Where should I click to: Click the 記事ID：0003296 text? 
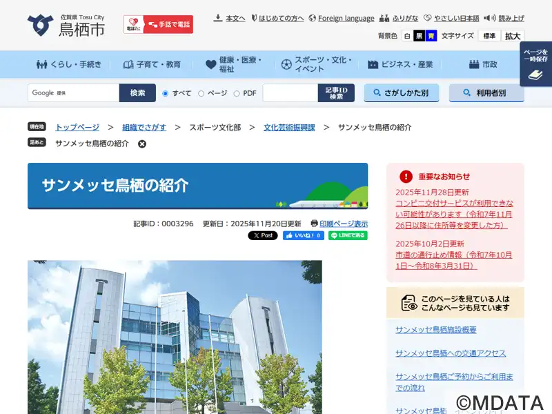click(x=164, y=224)
